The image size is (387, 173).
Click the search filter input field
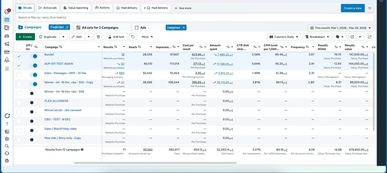tap(194, 17)
